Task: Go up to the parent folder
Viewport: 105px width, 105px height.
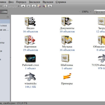Action: pyautogui.click(x=23, y=6)
